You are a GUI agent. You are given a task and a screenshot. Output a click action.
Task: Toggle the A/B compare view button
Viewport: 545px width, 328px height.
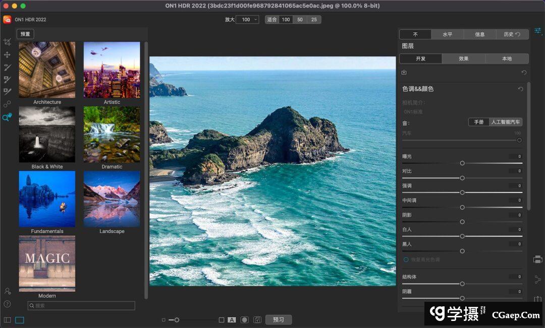click(x=232, y=320)
